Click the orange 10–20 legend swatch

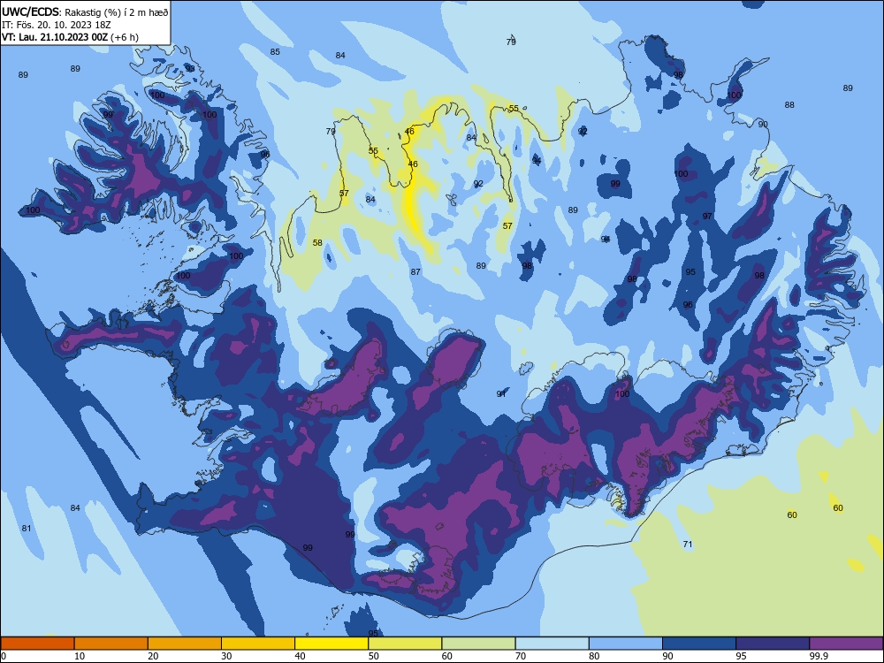pos(111,644)
